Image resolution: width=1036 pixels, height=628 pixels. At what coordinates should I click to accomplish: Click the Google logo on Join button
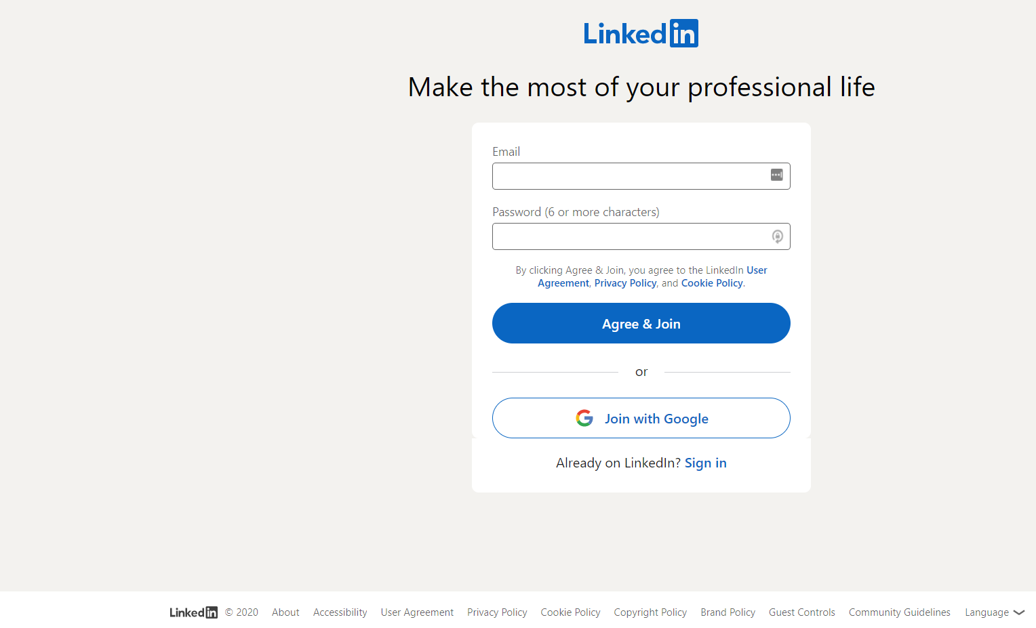(584, 418)
